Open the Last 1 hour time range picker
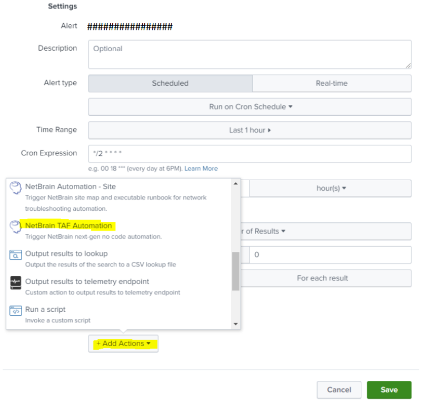The image size is (423, 402). pos(250,130)
